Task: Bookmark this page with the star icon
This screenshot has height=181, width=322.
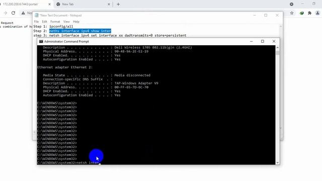Action: (292, 13)
